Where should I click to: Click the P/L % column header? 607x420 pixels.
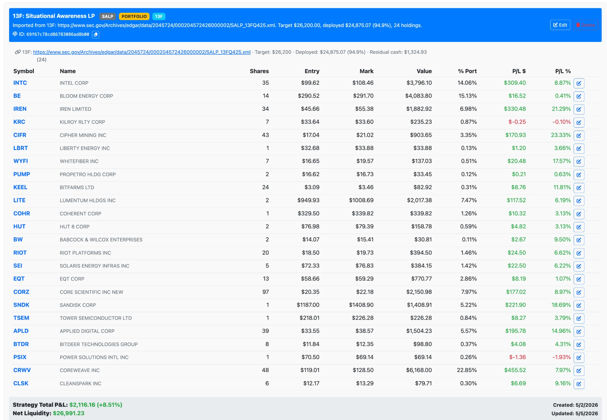point(563,71)
